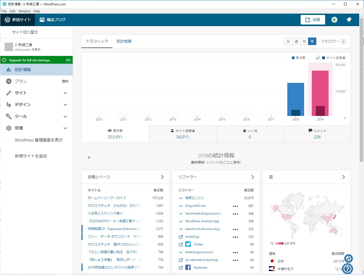Open actions menu for handmade.blogmura.com

(235, 214)
